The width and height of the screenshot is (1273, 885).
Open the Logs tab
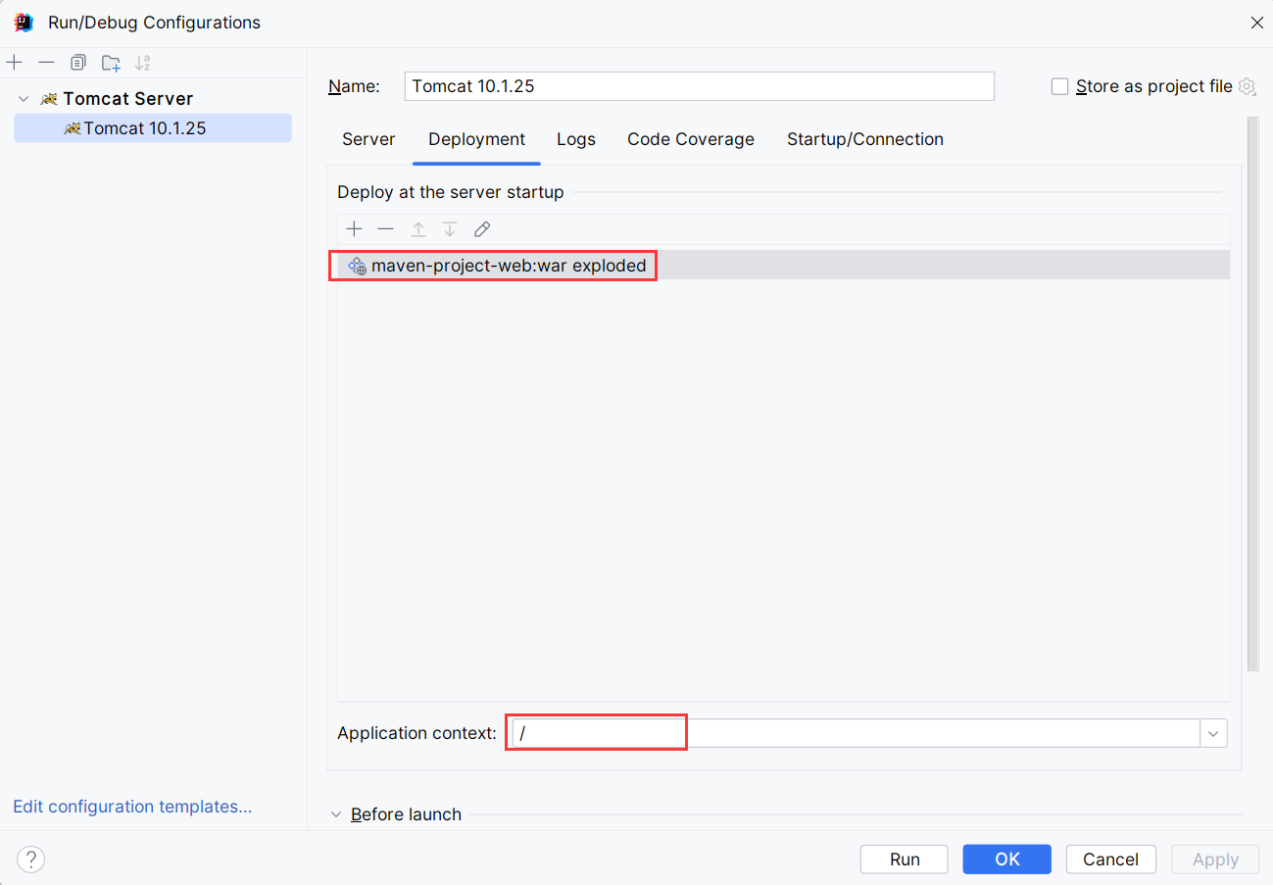coord(576,139)
